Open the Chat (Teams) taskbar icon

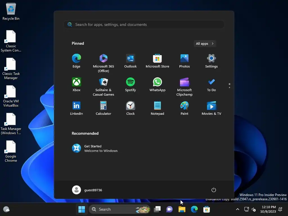coord(169,209)
